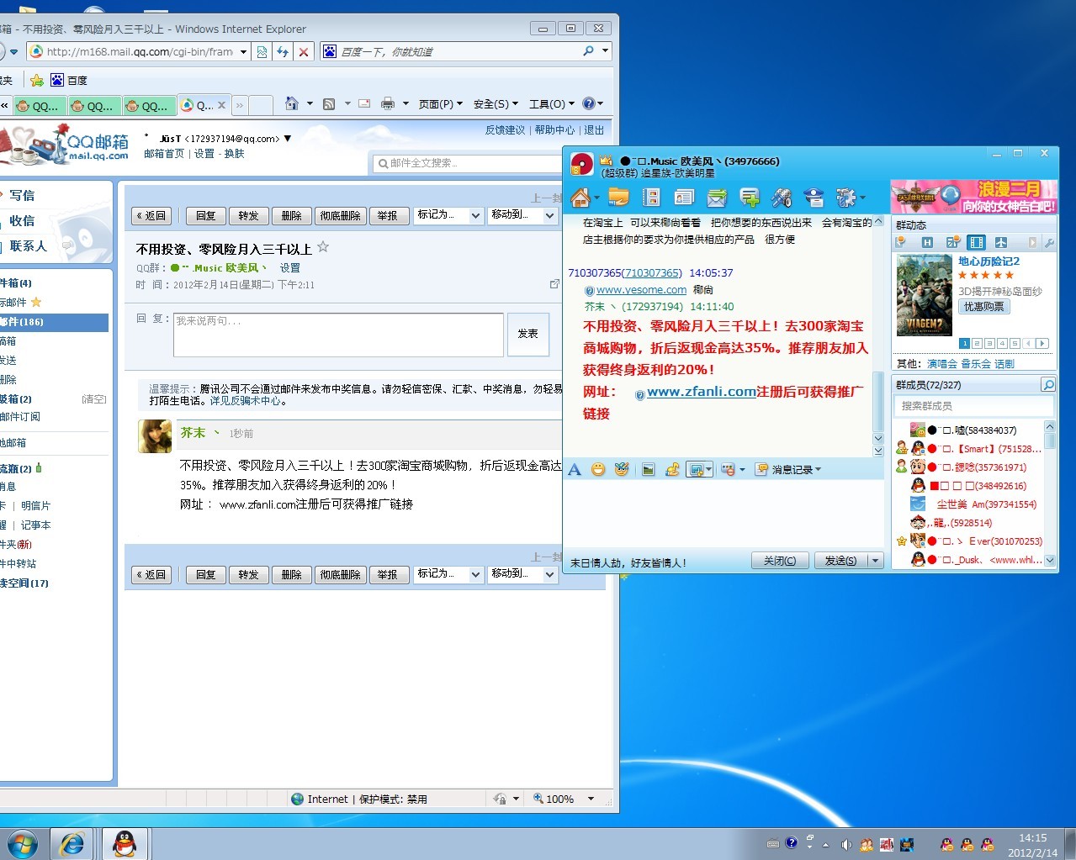Open 写信 in the QQ mail sidebar
The image size is (1076, 860).
22,195
